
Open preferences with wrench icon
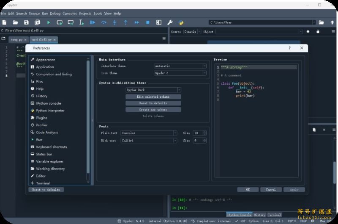tap(170, 22)
